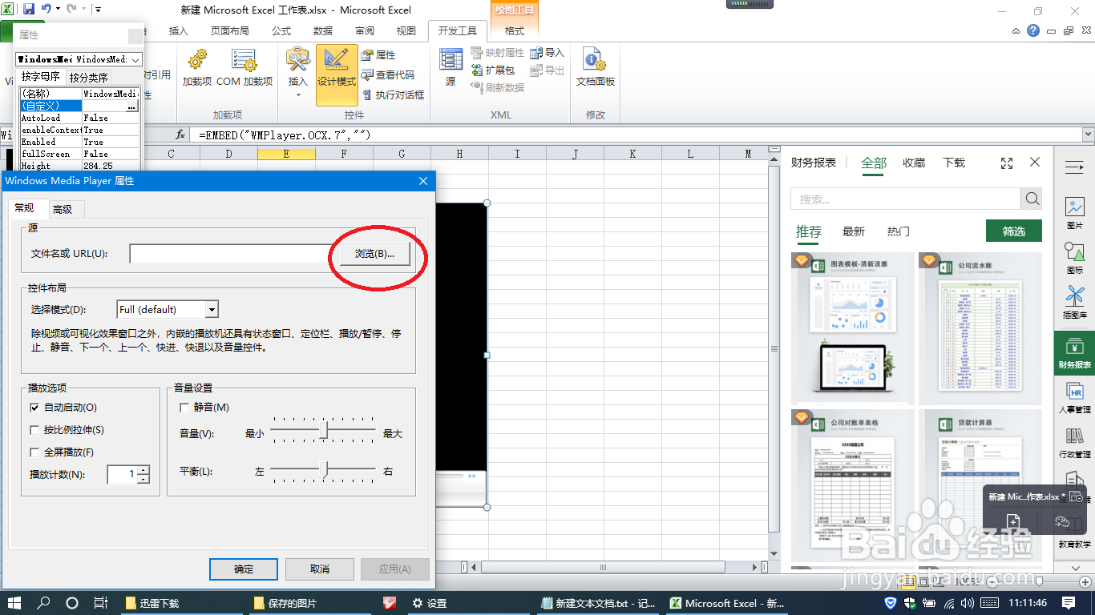The image size is (1095, 615).
Task: Click 执行对话框 run dialog
Action: click(393, 94)
